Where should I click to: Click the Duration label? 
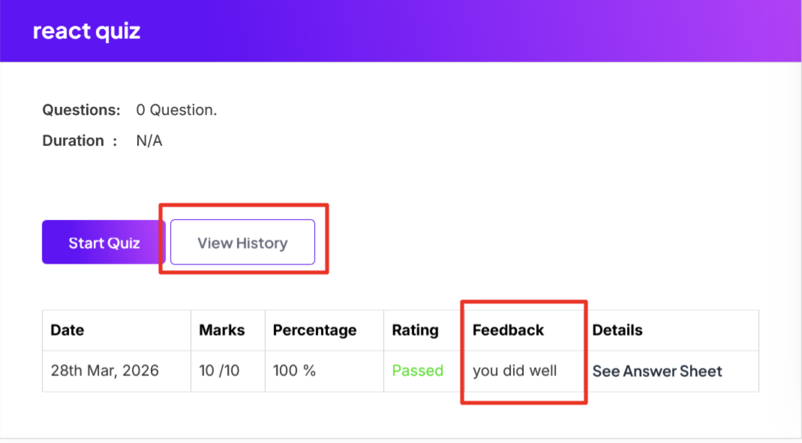pyautogui.click(x=73, y=141)
